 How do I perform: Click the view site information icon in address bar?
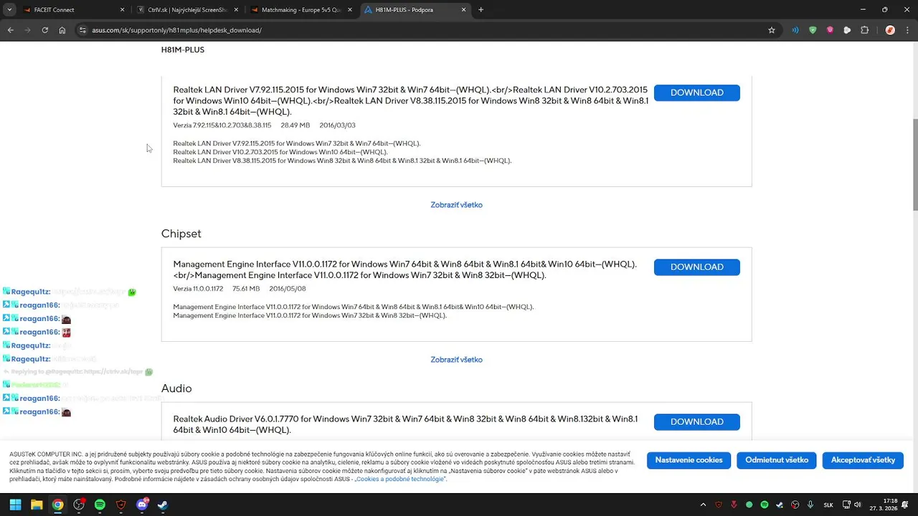coord(82,30)
